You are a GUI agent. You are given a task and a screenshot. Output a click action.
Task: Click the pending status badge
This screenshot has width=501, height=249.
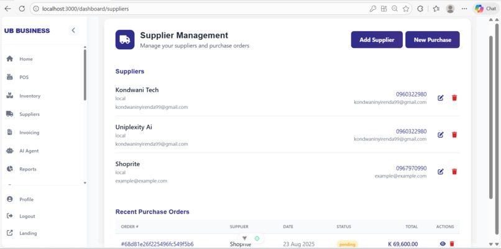[347, 244]
